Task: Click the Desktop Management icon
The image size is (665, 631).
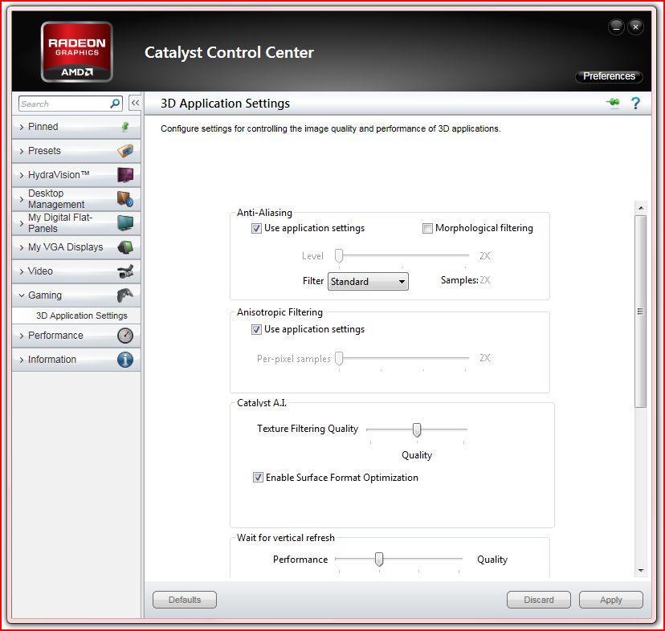Action: (x=125, y=199)
